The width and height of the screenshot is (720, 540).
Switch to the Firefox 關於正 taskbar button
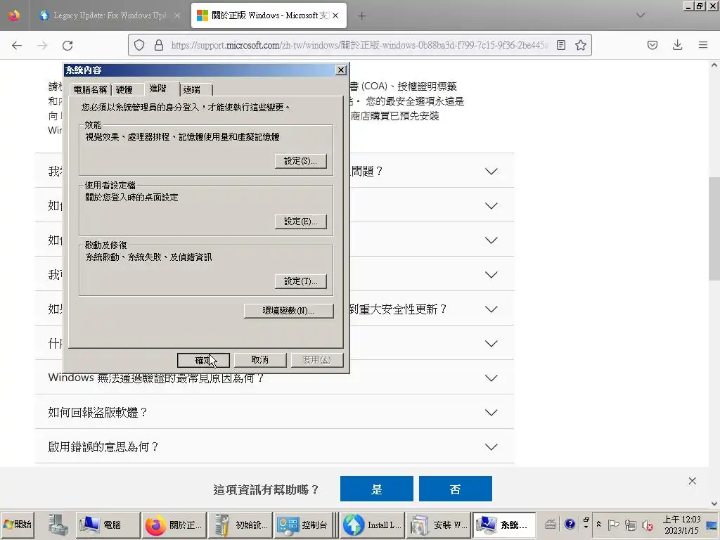(174, 525)
